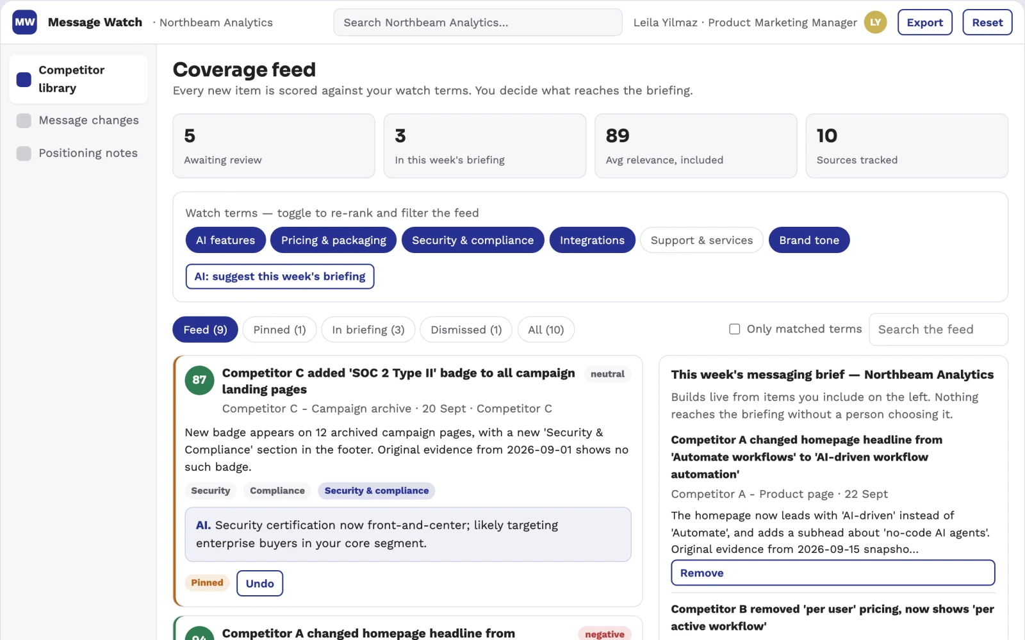Click Leila Yilmaz · Product Marketing Manager
The height and width of the screenshot is (640, 1025).
pyautogui.click(x=745, y=22)
